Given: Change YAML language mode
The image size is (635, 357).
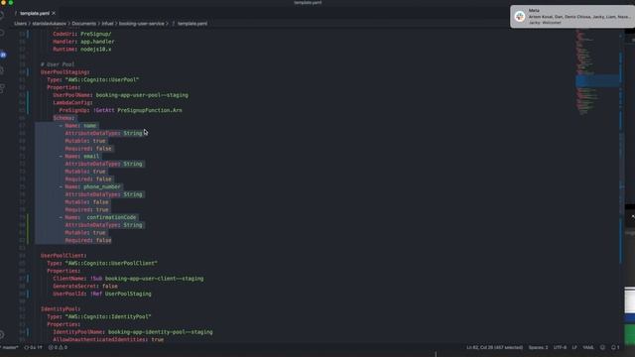Looking at the screenshot, I should click(x=588, y=347).
